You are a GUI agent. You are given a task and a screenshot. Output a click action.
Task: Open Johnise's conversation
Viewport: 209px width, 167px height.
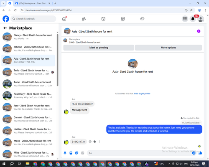tap(28, 49)
